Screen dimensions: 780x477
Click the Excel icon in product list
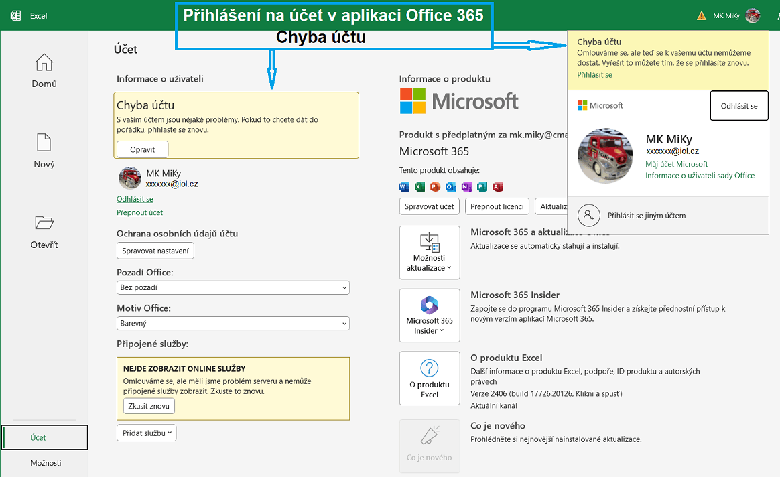(420, 186)
